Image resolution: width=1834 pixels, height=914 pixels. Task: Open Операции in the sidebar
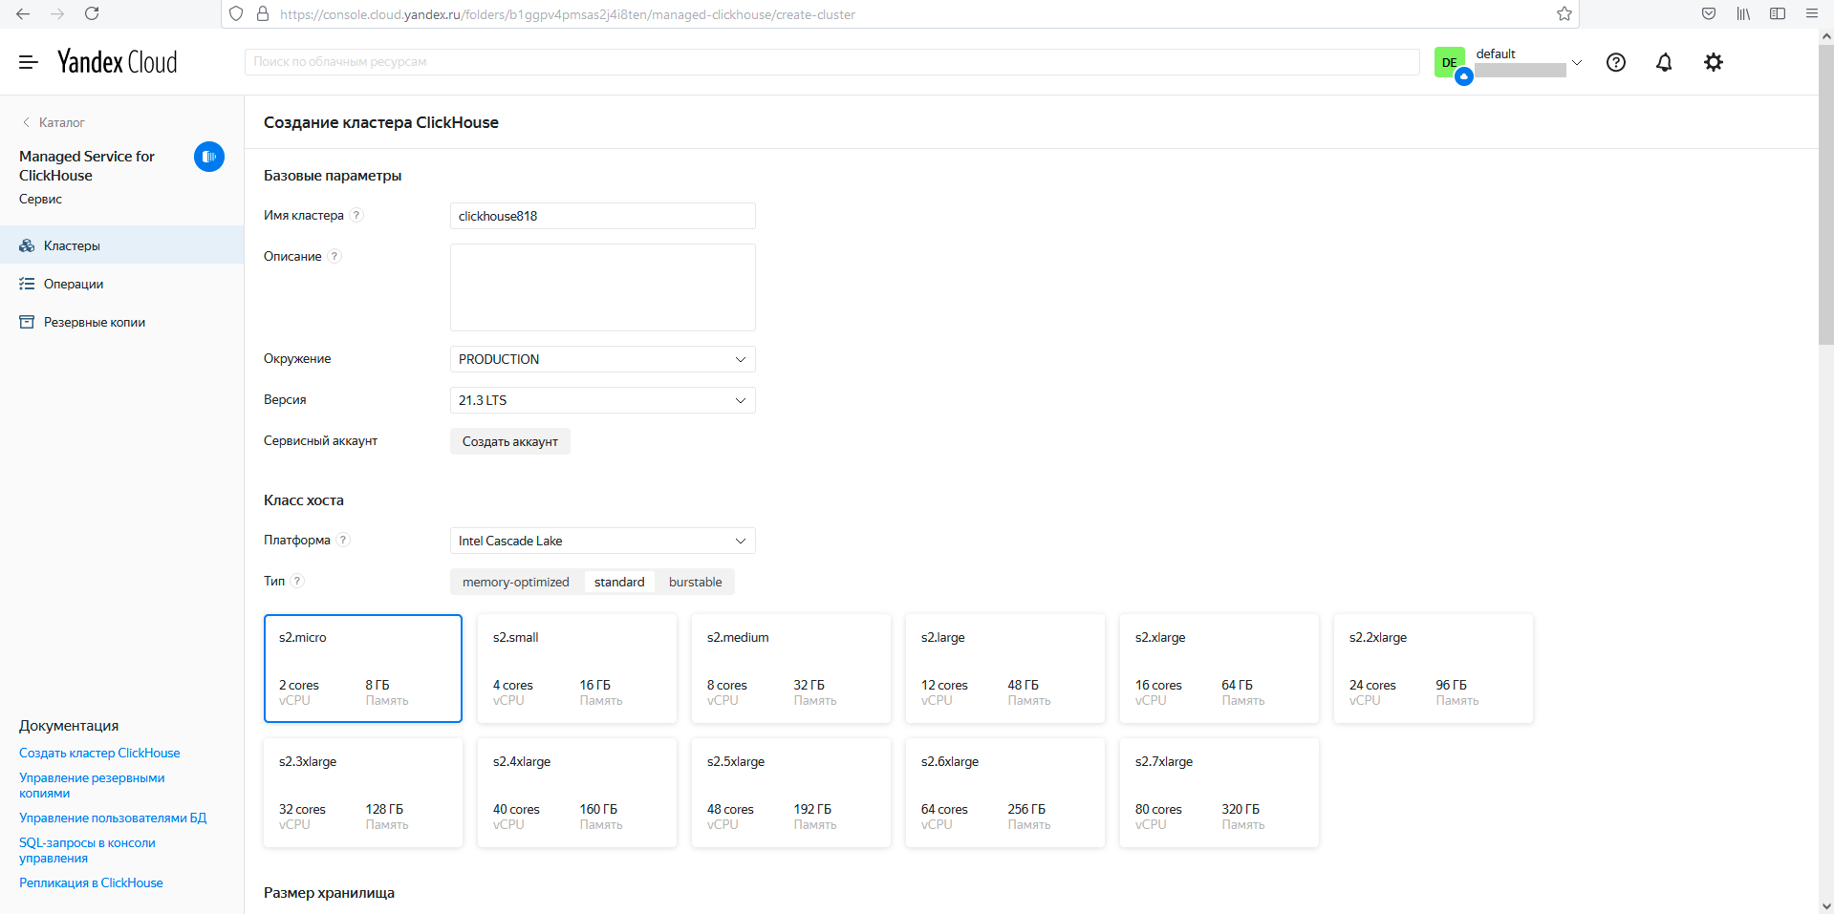pyautogui.click(x=122, y=284)
